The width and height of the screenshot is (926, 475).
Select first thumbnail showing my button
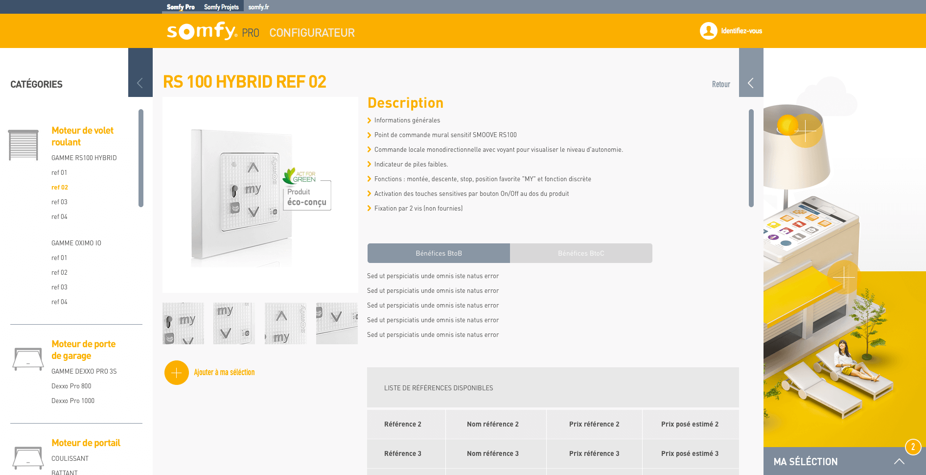coord(183,323)
